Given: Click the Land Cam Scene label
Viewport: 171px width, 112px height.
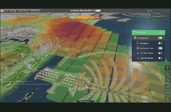Looking at the screenshot, I should 147,58.
